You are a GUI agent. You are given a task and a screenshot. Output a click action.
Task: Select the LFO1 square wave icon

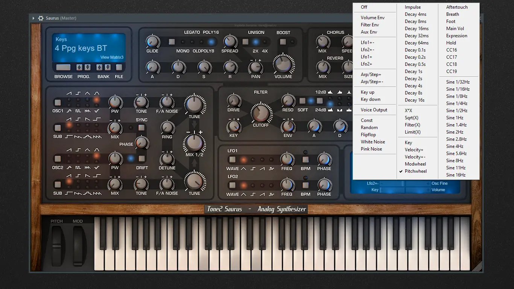(x=253, y=169)
